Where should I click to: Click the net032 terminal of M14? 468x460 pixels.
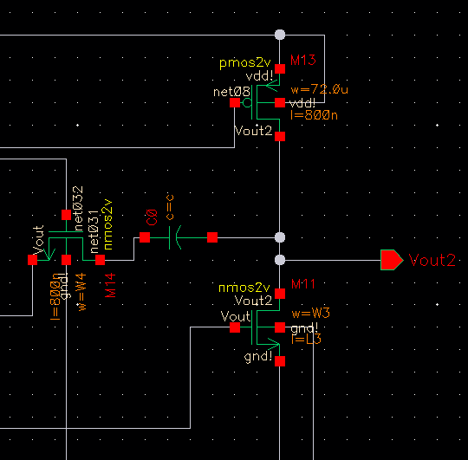(x=66, y=215)
